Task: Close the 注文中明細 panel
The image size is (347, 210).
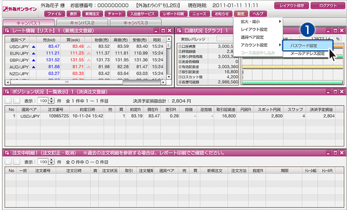Action: pos(342,153)
